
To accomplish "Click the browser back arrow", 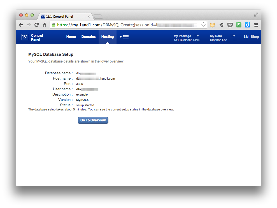I will (21, 25).
